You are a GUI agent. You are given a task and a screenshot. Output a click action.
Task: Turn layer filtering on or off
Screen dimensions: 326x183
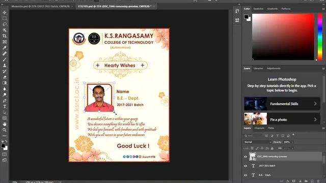[x=293, y=135]
